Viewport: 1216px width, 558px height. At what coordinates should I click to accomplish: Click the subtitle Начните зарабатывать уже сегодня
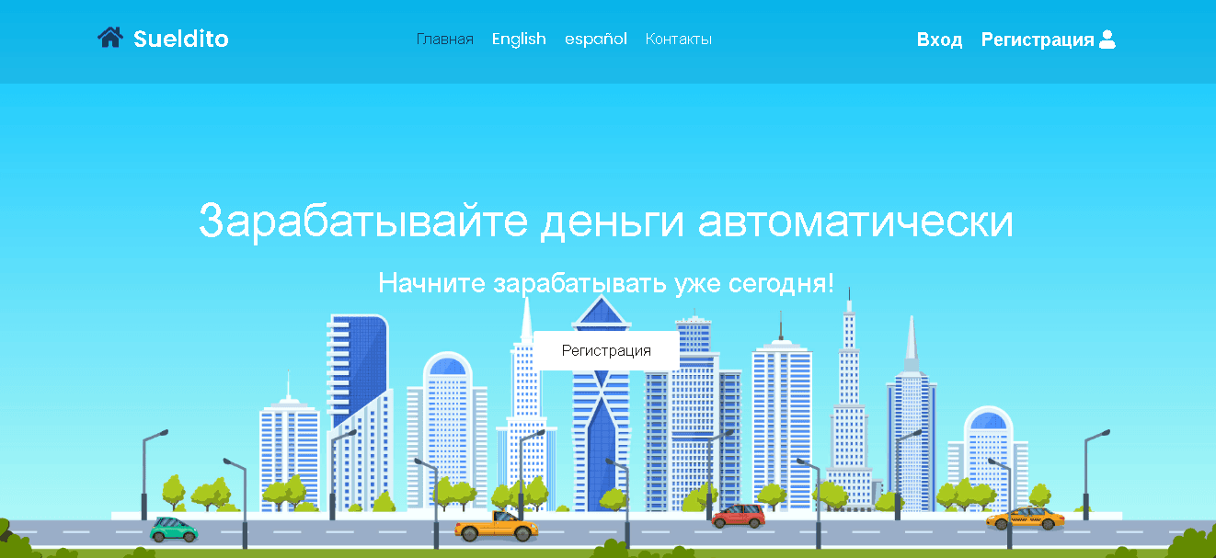pos(606,282)
